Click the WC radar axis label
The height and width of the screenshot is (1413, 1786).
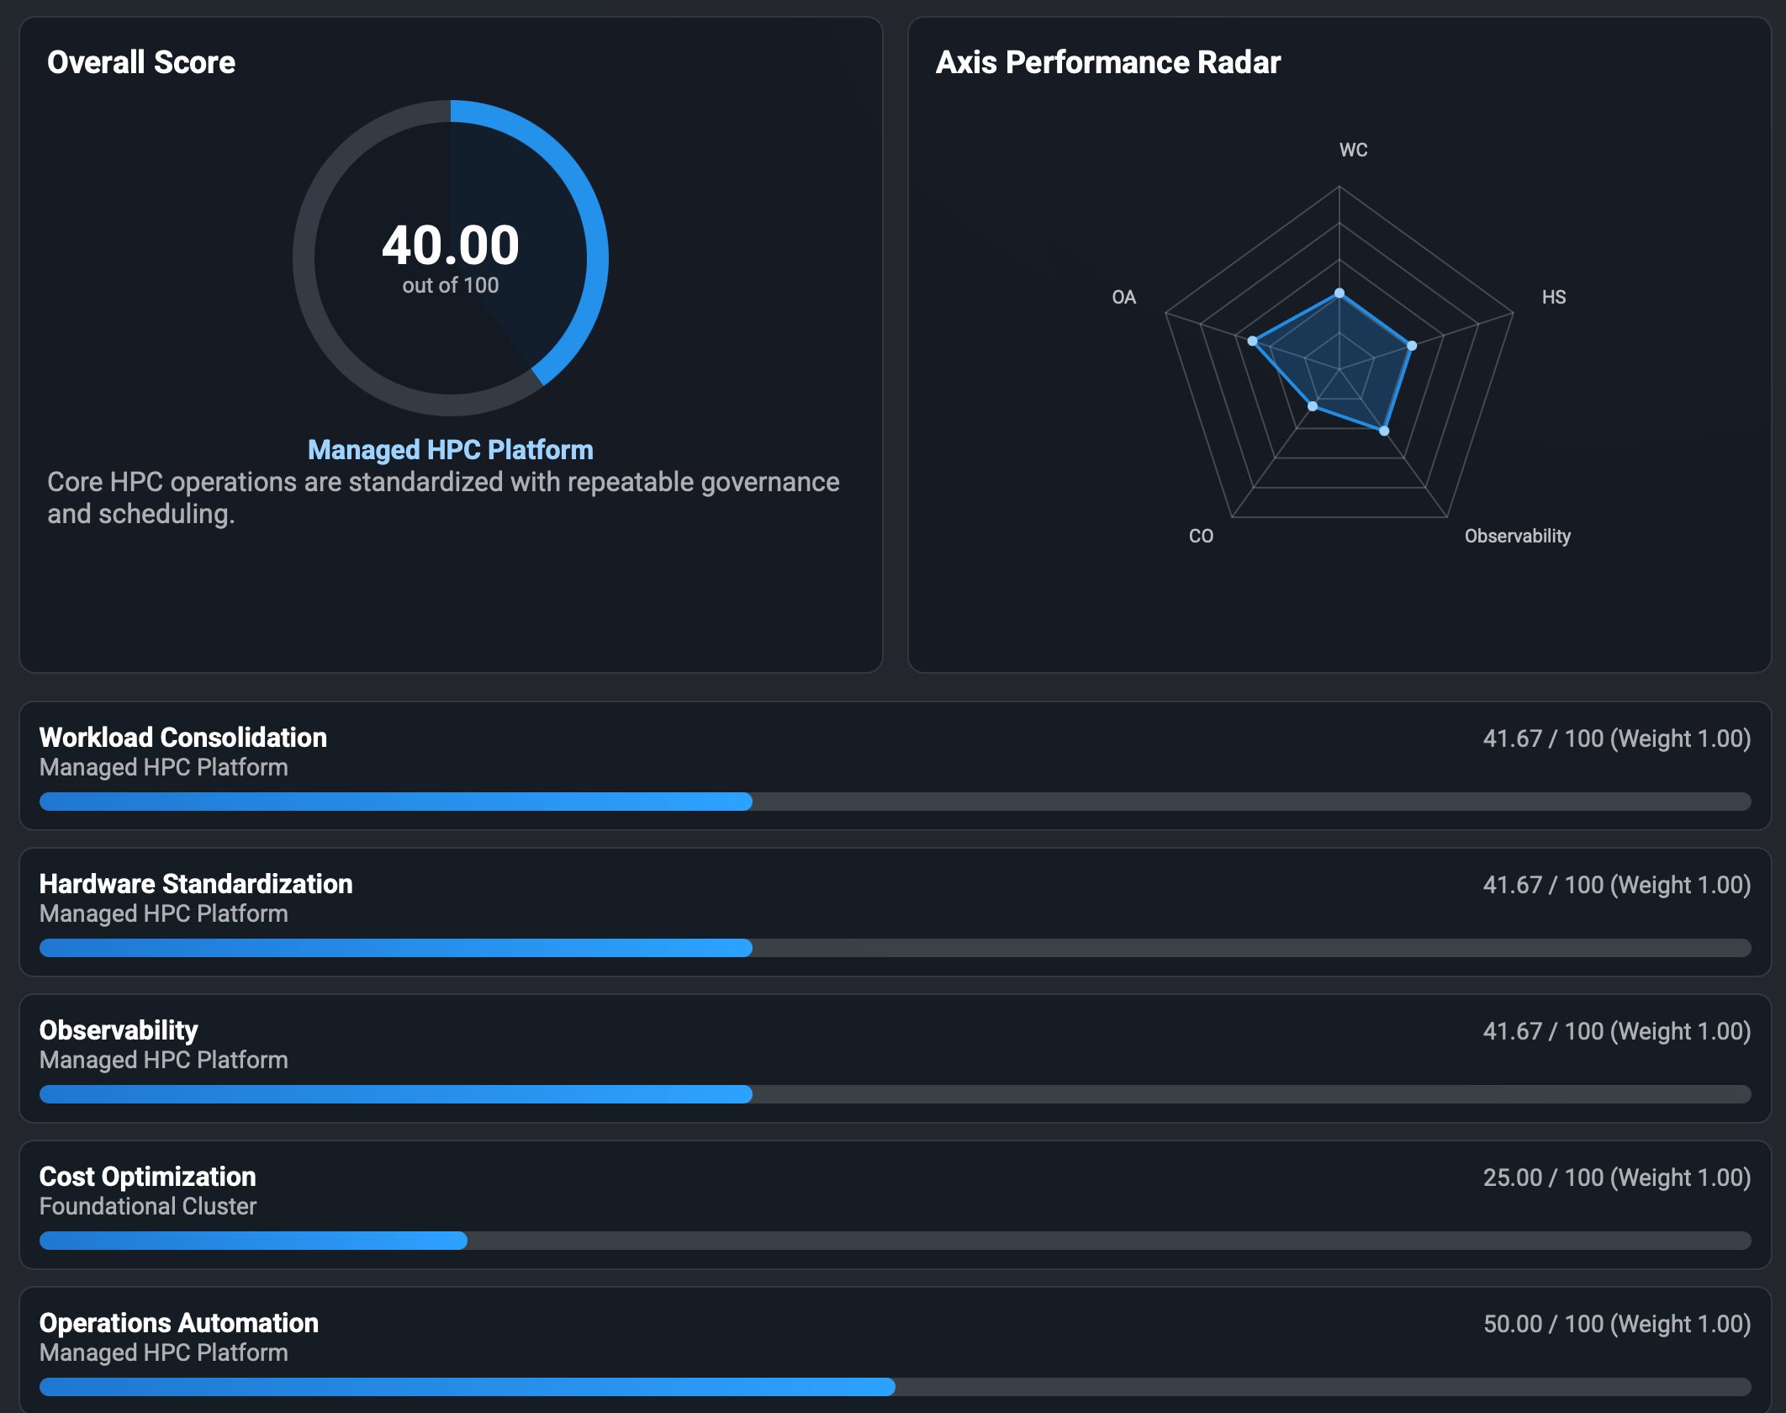[x=1353, y=150]
